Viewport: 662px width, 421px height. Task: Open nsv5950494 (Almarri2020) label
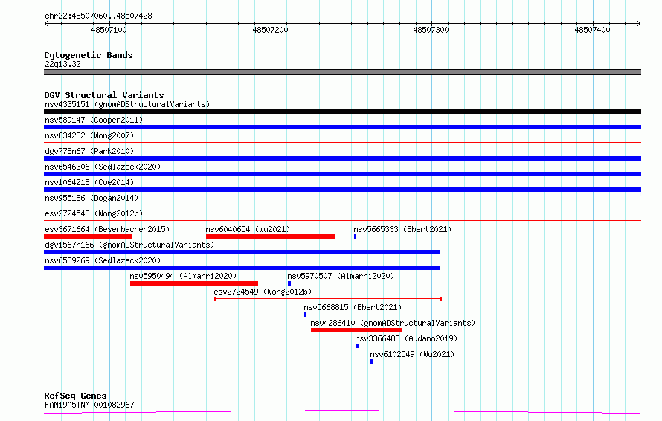tap(183, 276)
